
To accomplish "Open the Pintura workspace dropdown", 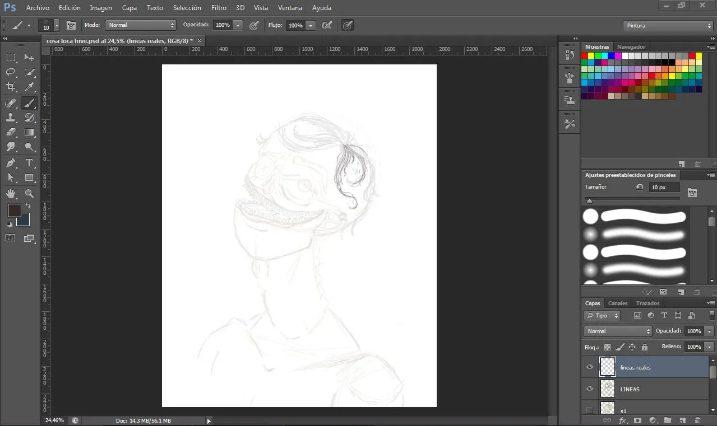I will coord(668,26).
